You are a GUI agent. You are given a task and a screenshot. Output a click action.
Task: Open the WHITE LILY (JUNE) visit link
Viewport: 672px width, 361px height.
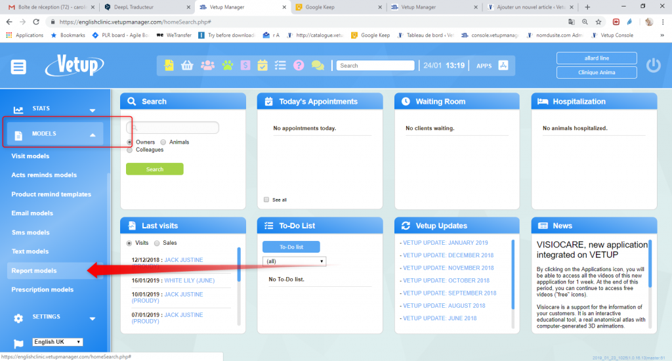[x=190, y=280]
